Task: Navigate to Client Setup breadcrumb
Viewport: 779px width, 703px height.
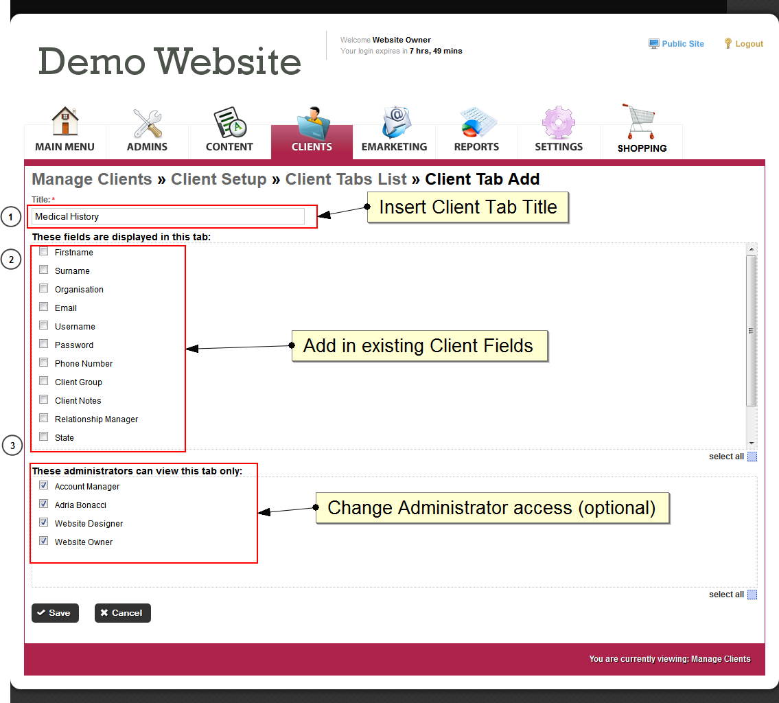Action: (x=218, y=179)
